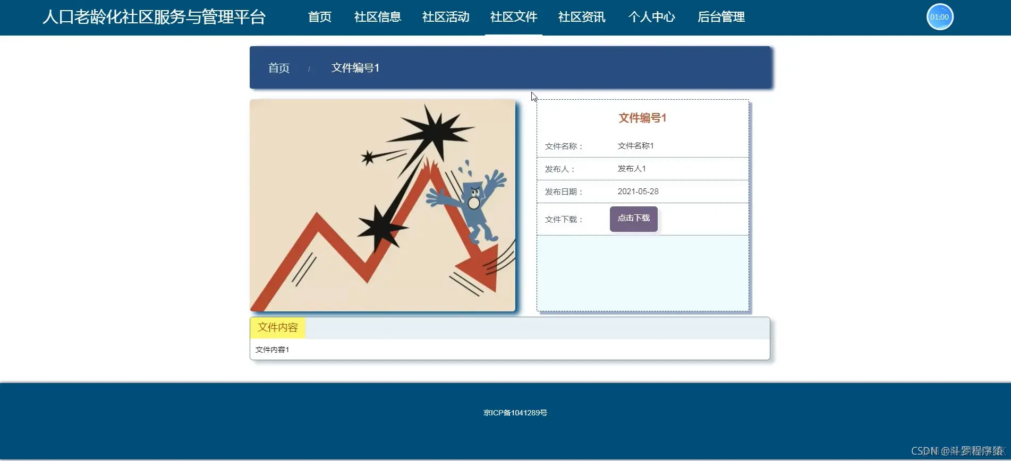Click the 发布人： field label
Image resolution: width=1011 pixels, height=461 pixels.
(560, 169)
